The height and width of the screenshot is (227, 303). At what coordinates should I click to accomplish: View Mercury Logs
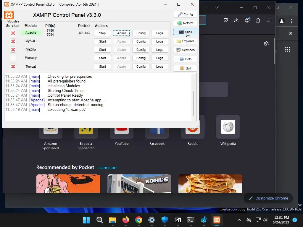(x=159, y=58)
